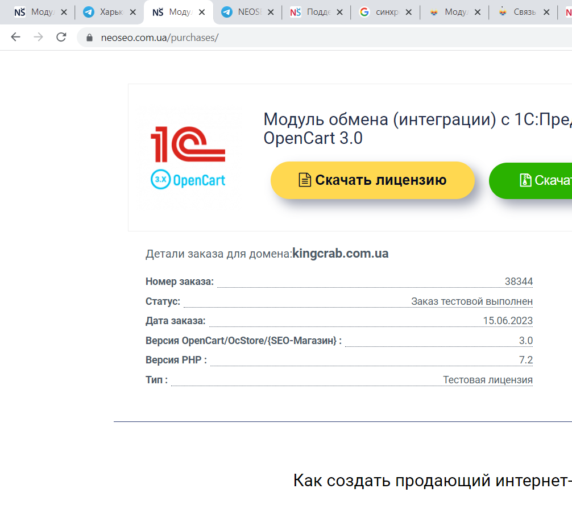Click the padlock icon in the address bar
Image resolution: width=572 pixels, height=505 pixels.
pos(89,38)
